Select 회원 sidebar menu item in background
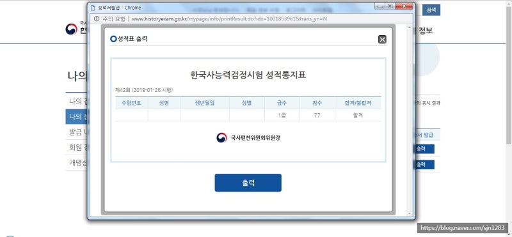Screen dimensions: 512x237 76,147
